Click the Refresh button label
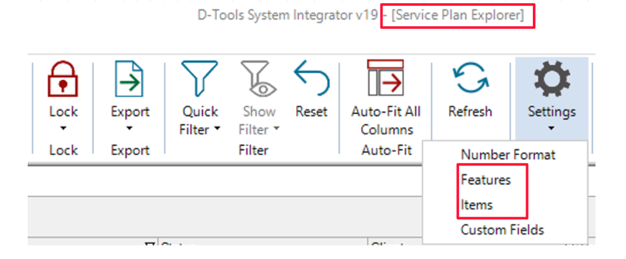Viewport: 626px width, 259px height. pyautogui.click(x=471, y=112)
